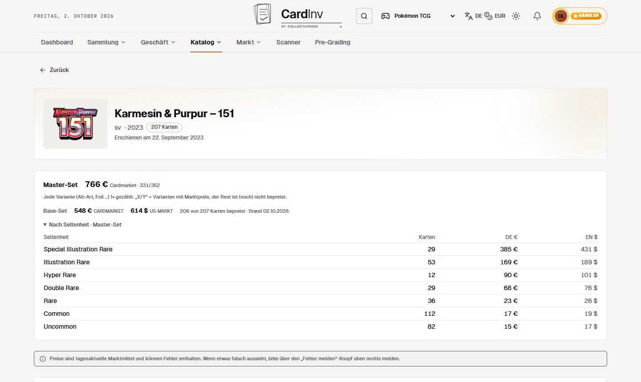Click the EN $ column header
Viewport: 641px width, 382px height.
tap(592, 237)
